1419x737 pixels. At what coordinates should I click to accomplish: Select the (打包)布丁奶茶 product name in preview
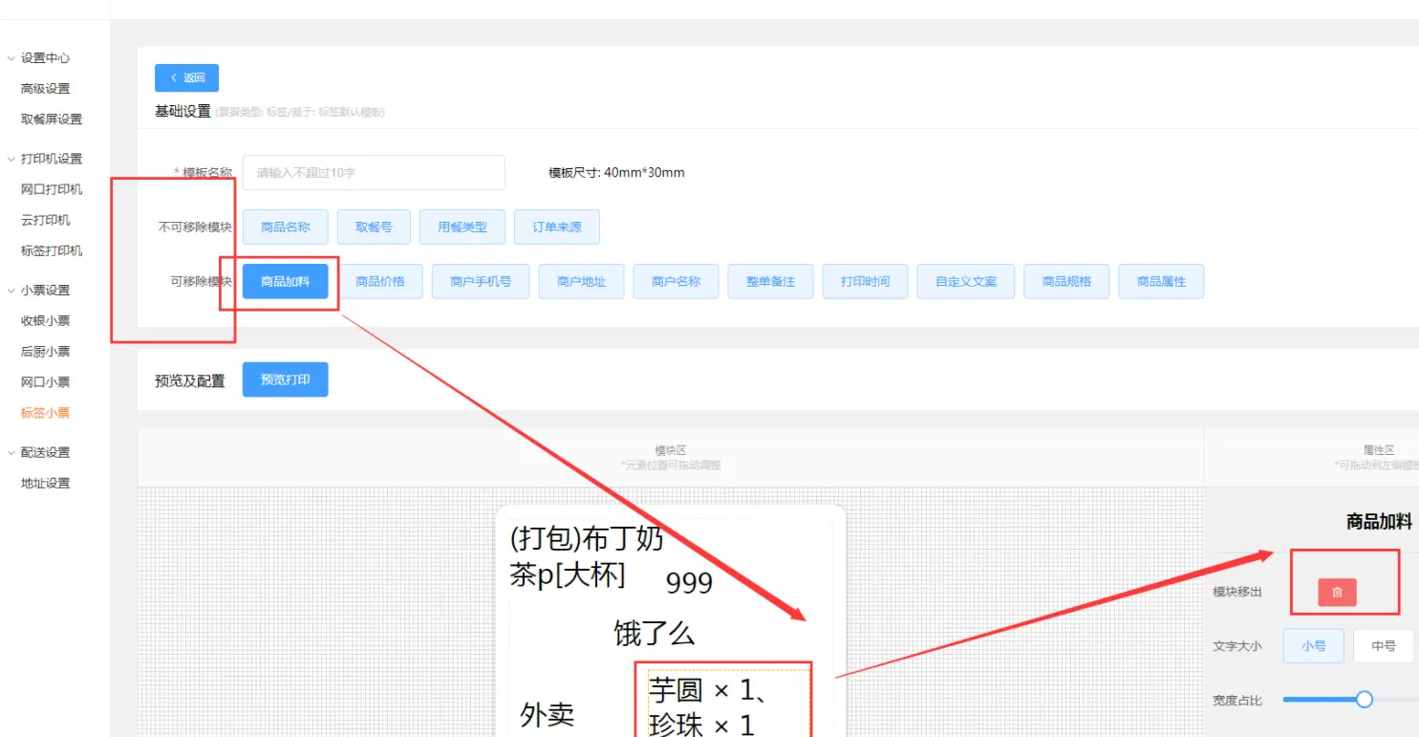587,557
